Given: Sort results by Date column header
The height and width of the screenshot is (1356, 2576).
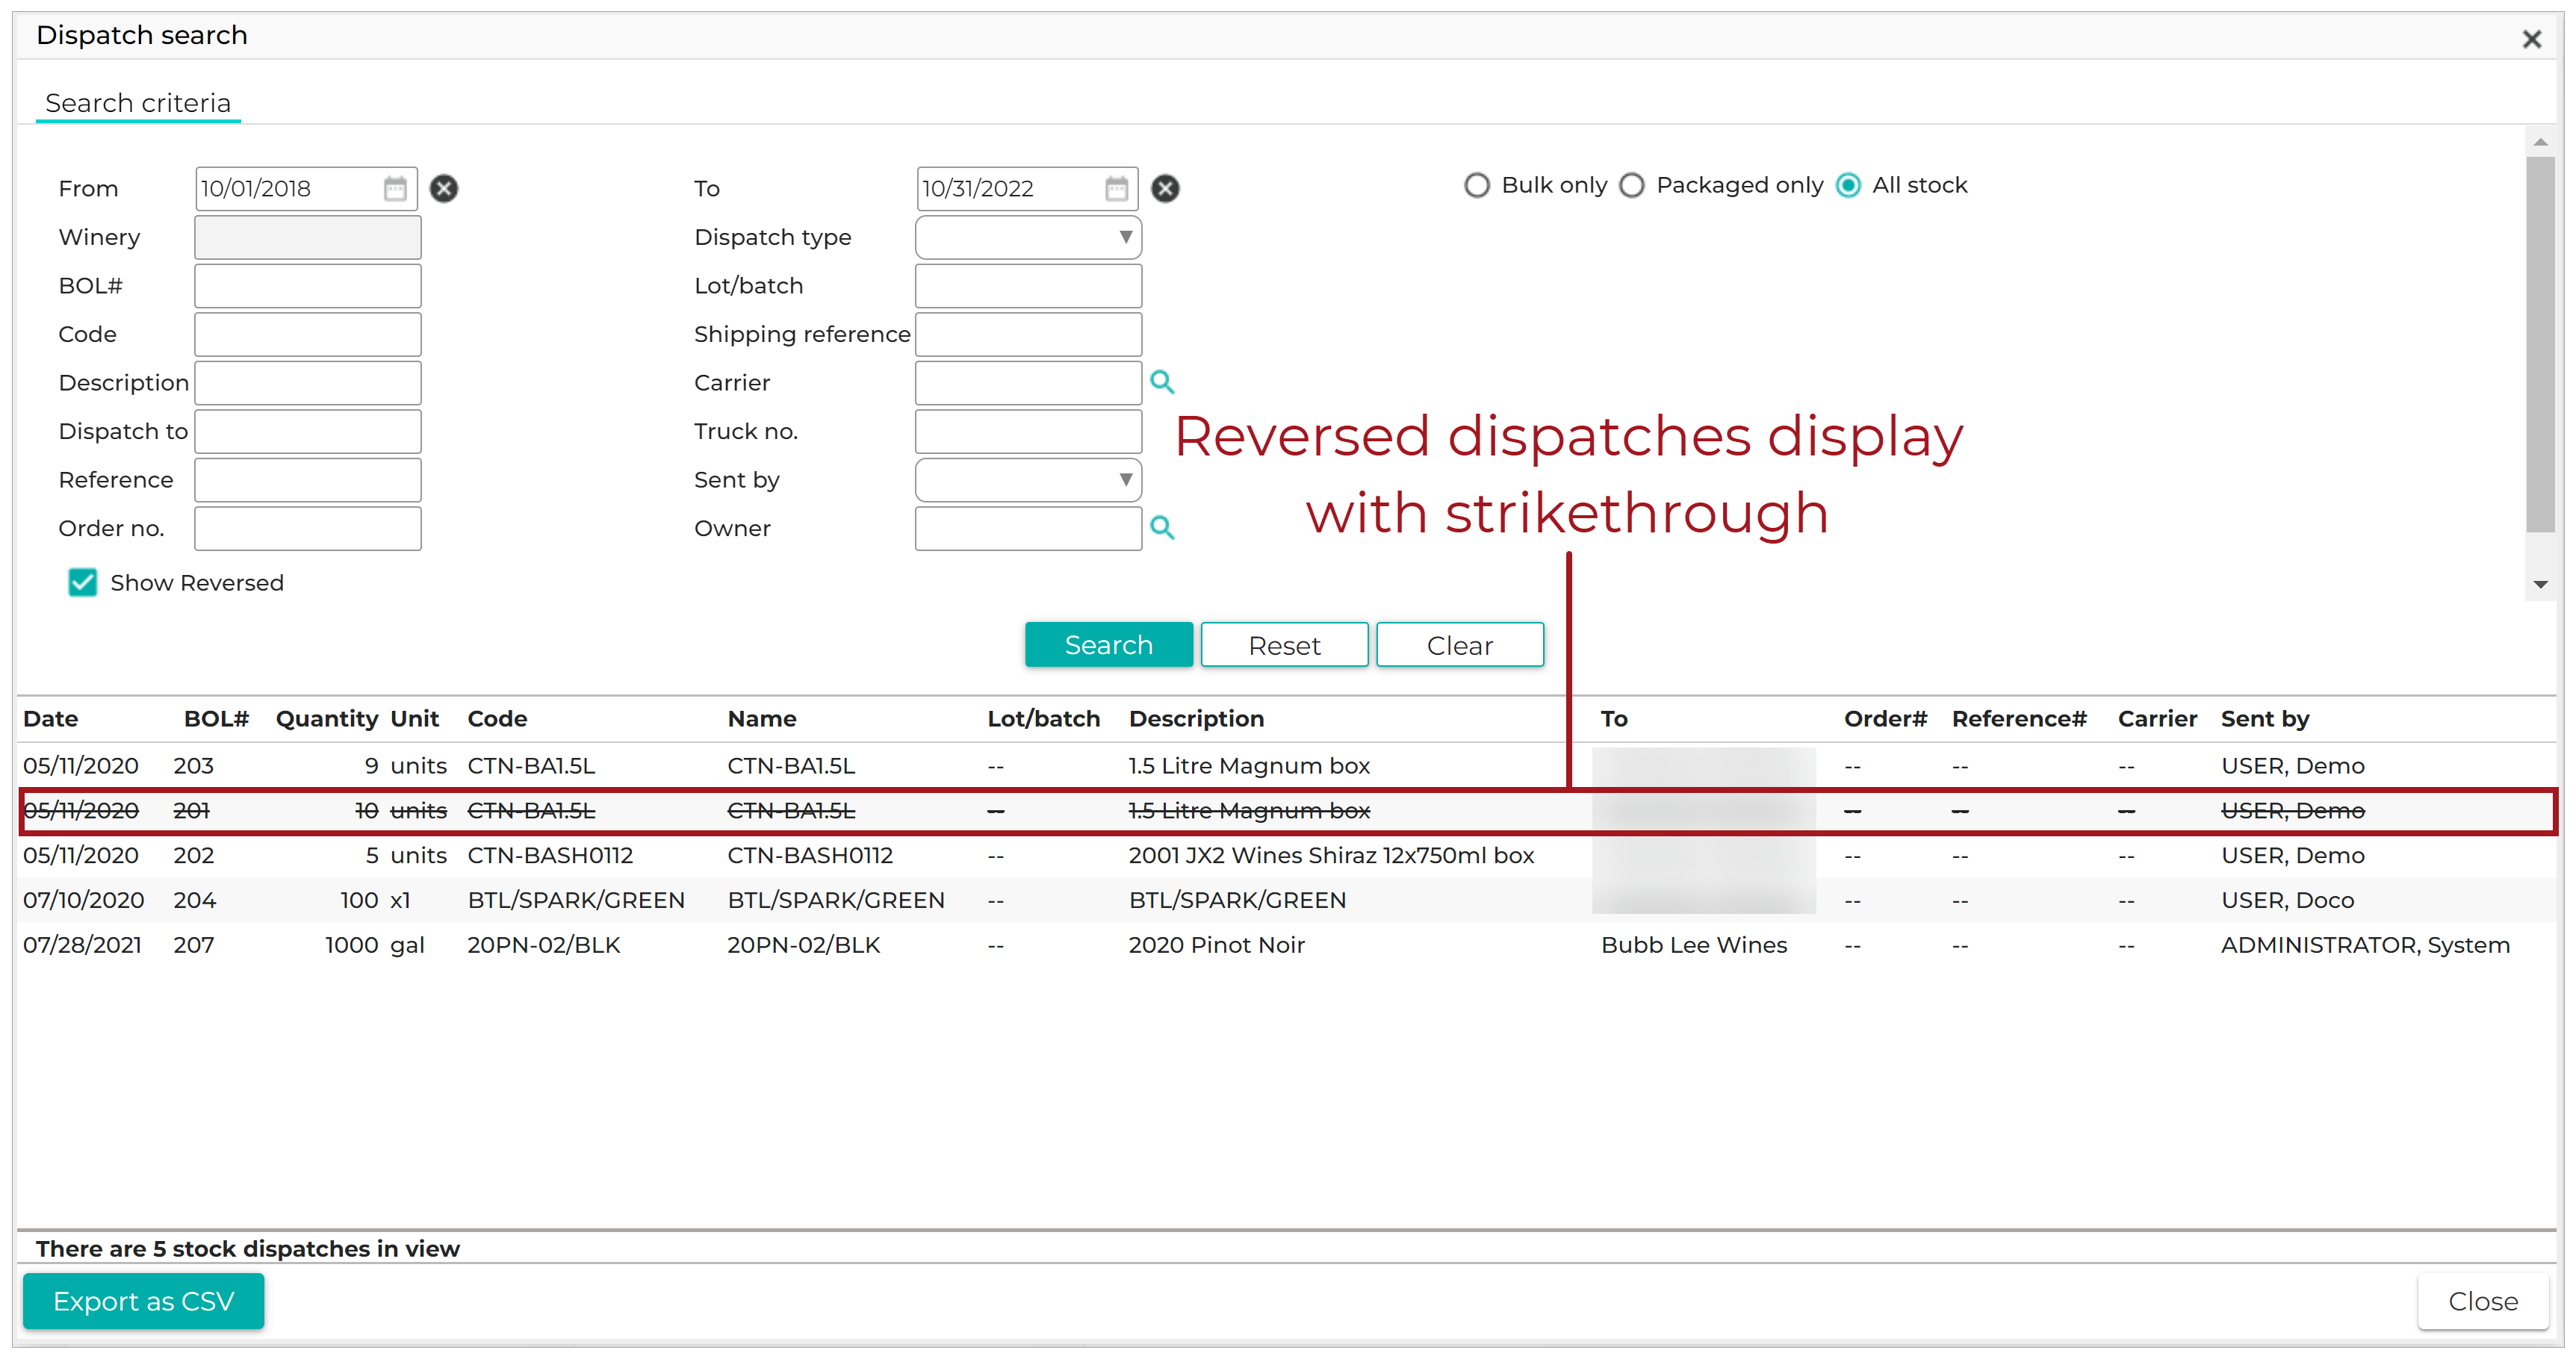Looking at the screenshot, I should [51, 718].
